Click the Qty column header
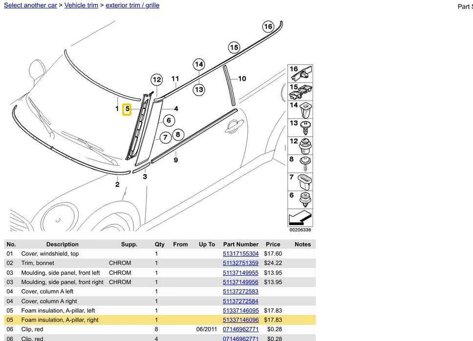The width and height of the screenshot is (473, 341). click(x=160, y=244)
